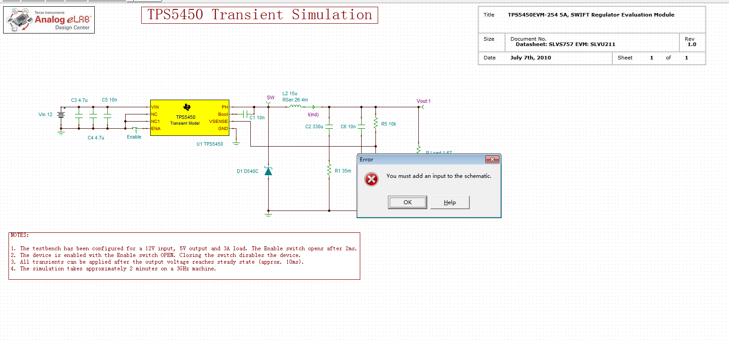Click the "C6 10n" label
Image resolution: width=729 pixels, height=341 pixels.
point(348,126)
